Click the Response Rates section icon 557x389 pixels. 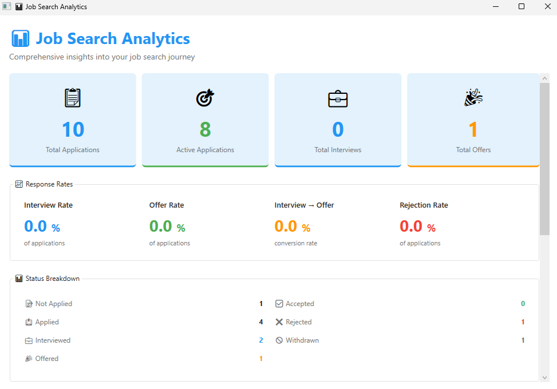pos(18,184)
